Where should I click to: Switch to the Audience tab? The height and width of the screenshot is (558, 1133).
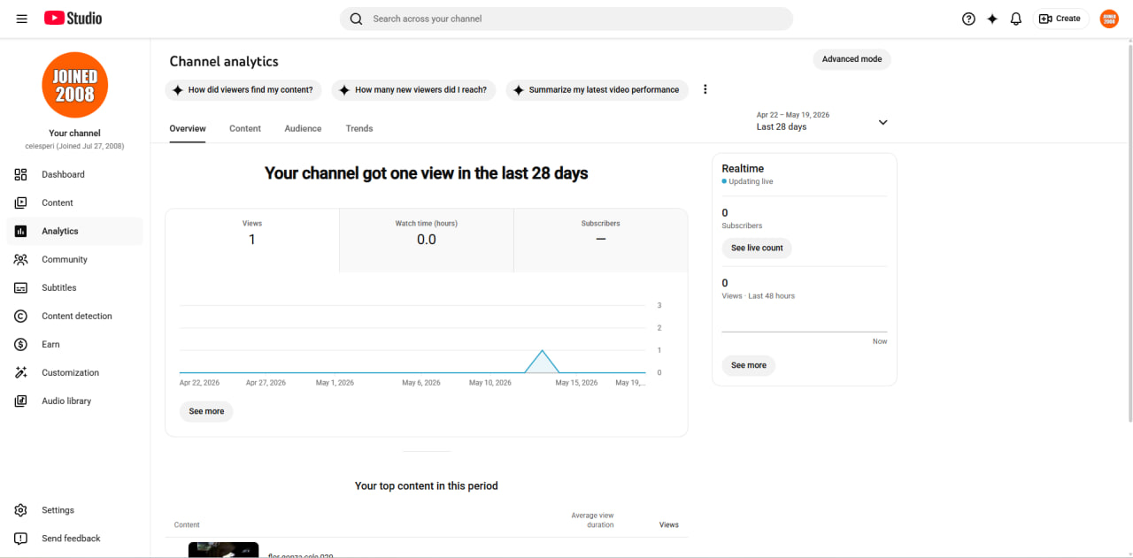pos(303,129)
